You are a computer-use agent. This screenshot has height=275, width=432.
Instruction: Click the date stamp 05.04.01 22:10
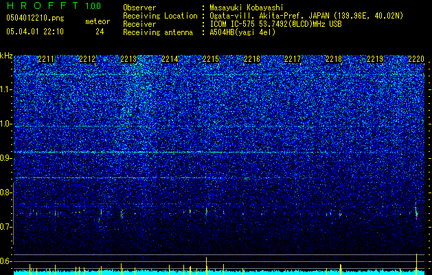point(35,32)
